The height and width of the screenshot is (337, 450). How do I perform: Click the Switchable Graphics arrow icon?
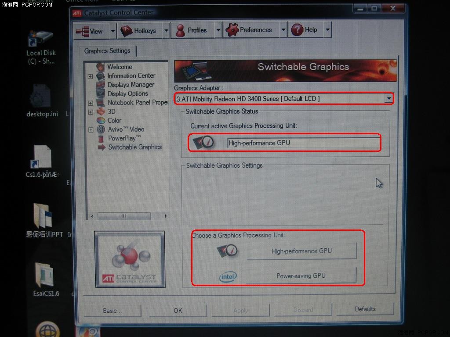click(x=102, y=147)
